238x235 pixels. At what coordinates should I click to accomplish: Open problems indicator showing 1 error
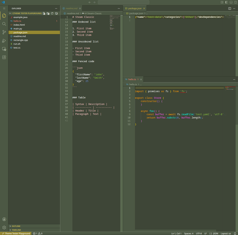click(x=38, y=234)
